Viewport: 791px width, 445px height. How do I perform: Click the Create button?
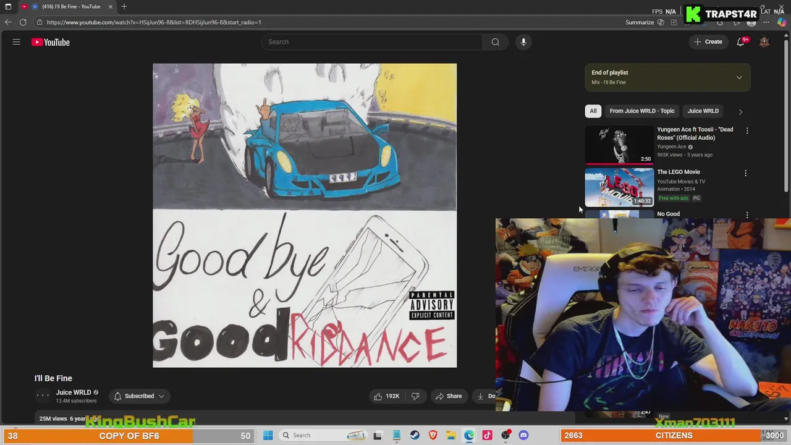[708, 42]
